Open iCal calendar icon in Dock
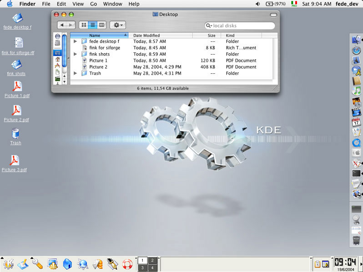 pos(356,122)
